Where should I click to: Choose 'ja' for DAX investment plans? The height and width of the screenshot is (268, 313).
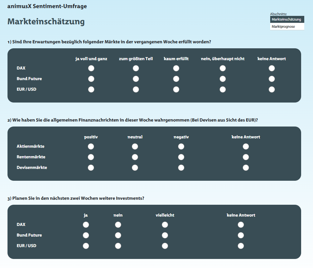(x=86, y=225)
